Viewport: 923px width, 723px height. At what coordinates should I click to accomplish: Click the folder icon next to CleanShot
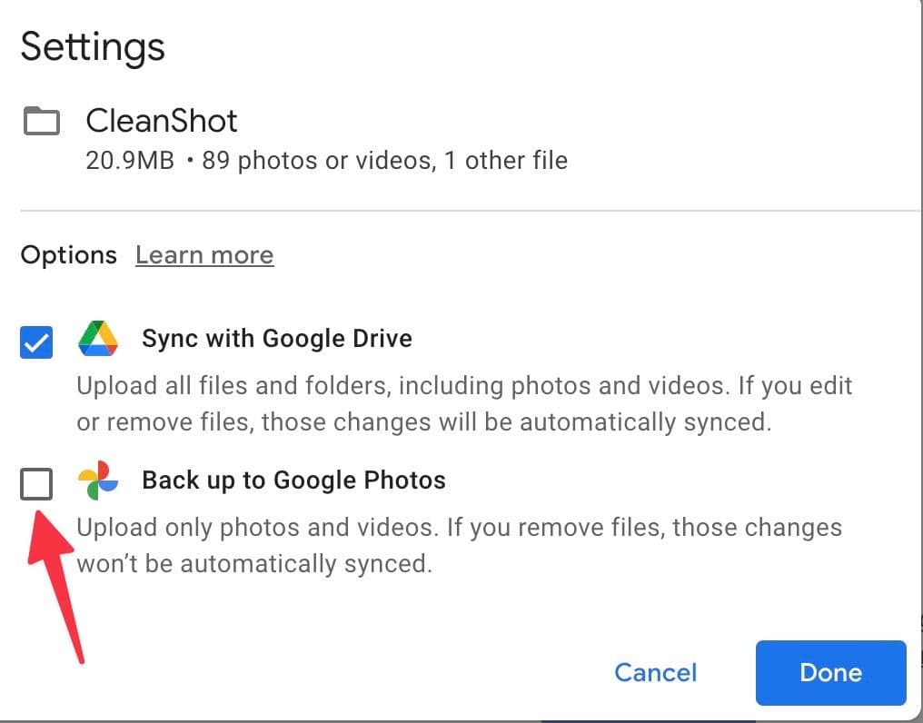click(40, 120)
